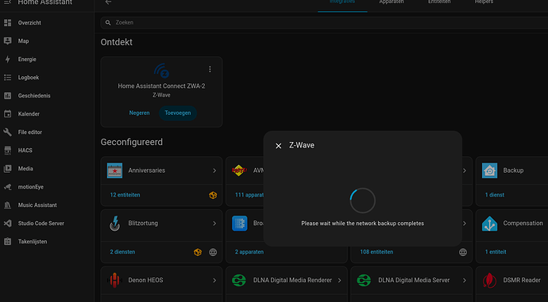Click the Compensation integration logo
The width and height of the screenshot is (548, 302).
pos(490,224)
